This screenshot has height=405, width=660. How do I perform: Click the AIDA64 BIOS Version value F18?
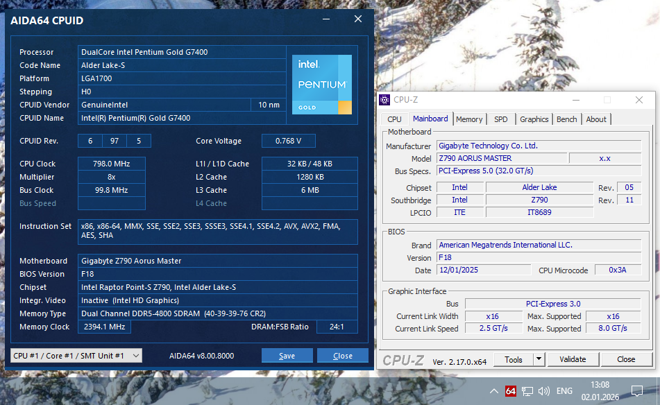[x=218, y=274]
